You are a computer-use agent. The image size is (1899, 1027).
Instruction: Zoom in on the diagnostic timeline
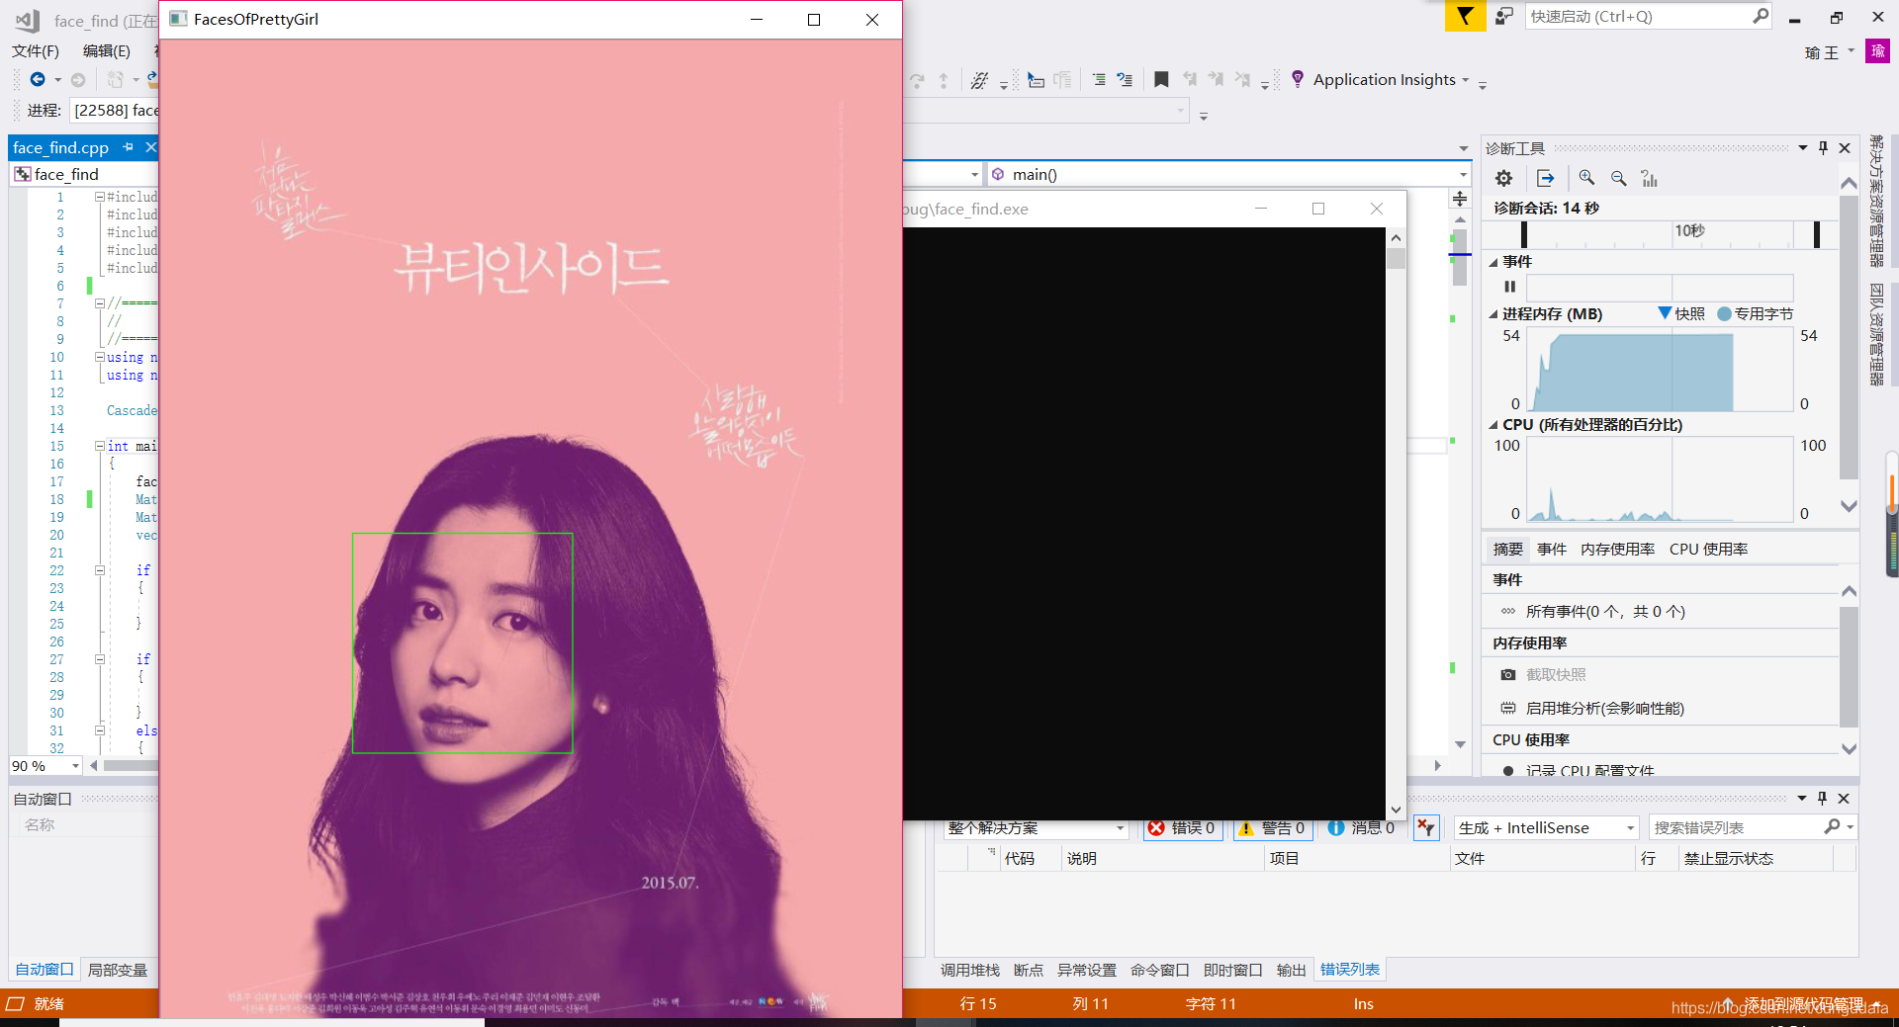[x=1586, y=178]
